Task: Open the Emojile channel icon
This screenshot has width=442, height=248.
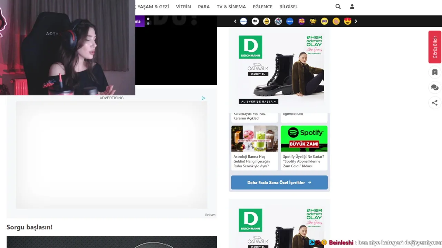Action: point(313,21)
